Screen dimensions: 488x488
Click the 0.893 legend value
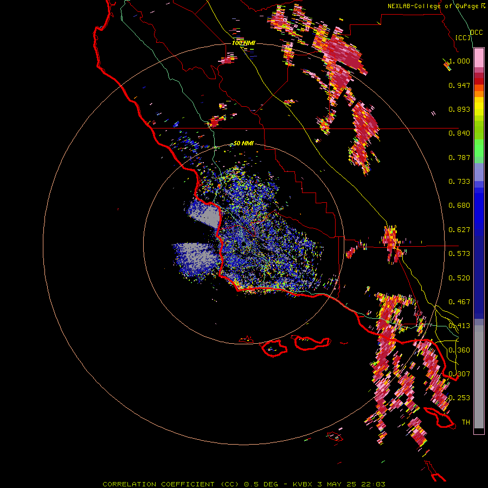(x=459, y=109)
